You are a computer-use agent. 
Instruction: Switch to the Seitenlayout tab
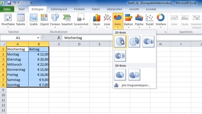(x=59, y=9)
